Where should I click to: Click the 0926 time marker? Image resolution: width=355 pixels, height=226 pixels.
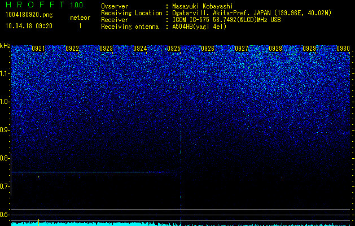208,49
